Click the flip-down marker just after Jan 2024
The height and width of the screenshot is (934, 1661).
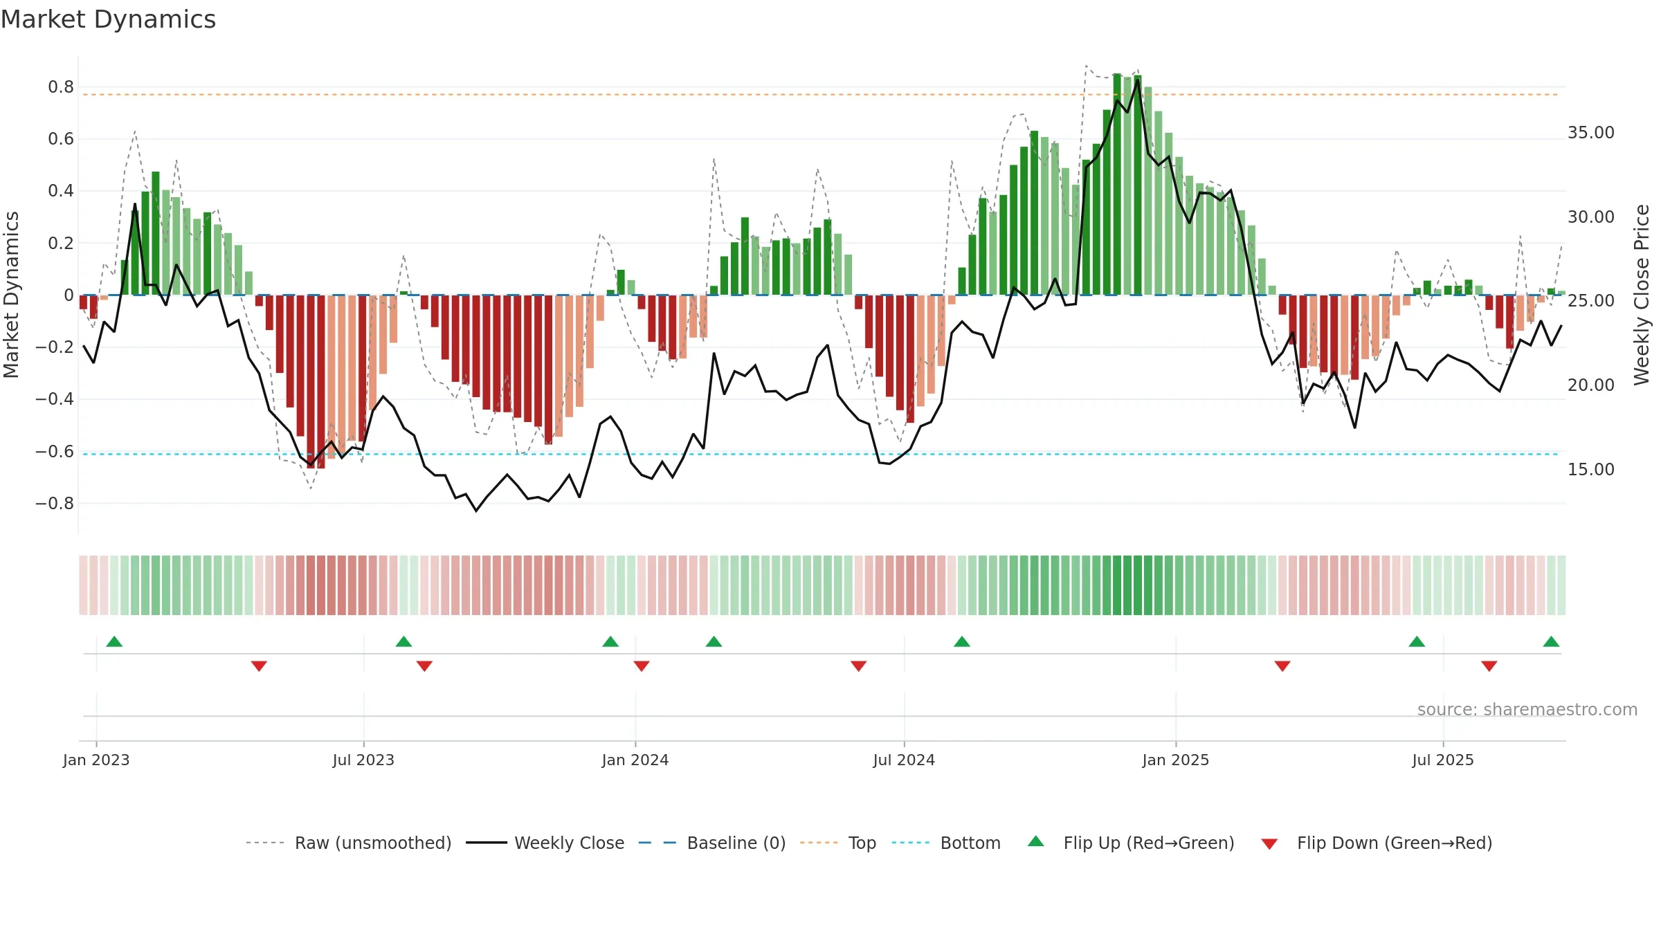(642, 666)
